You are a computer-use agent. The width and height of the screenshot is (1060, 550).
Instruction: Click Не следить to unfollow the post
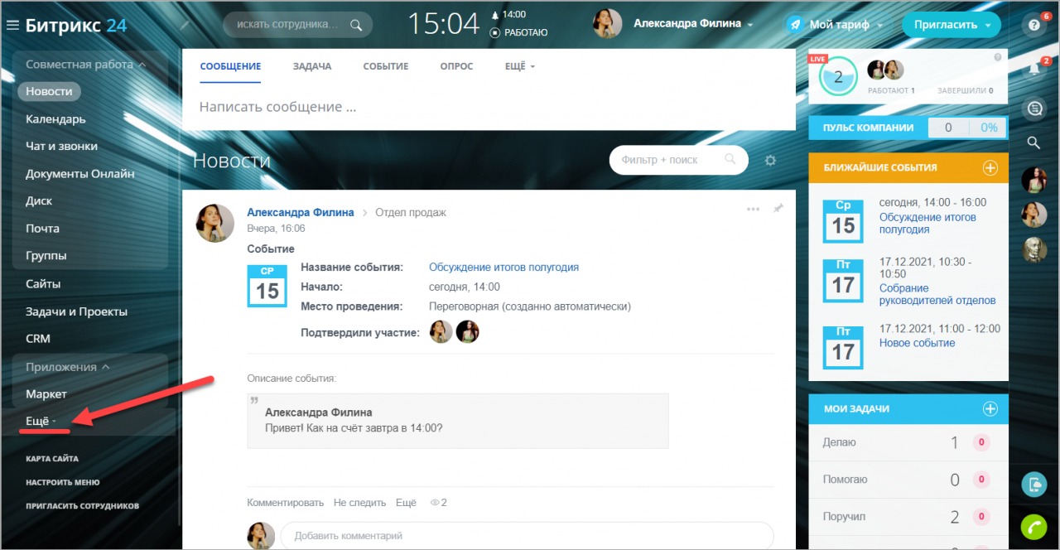pyautogui.click(x=359, y=502)
